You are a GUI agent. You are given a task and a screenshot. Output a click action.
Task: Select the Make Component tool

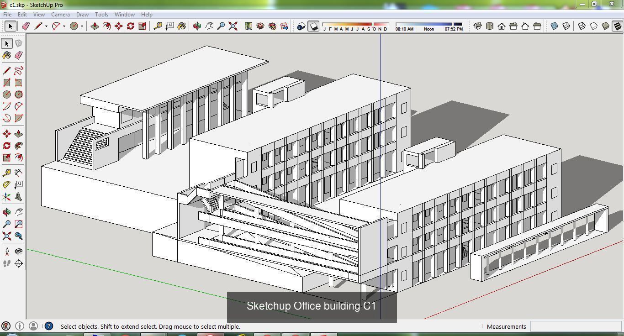coord(19,43)
